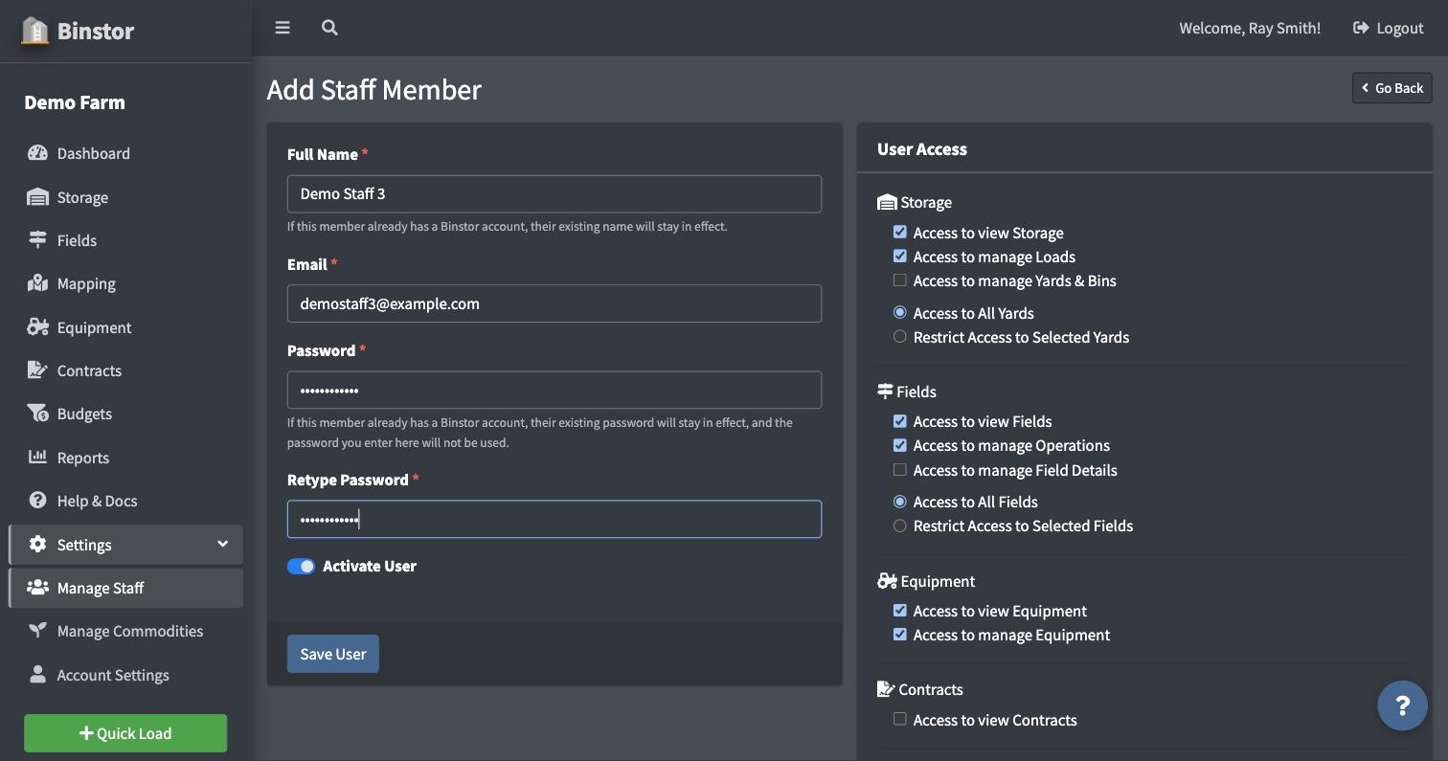Click the Manage Commodities seedling icon

click(x=37, y=631)
